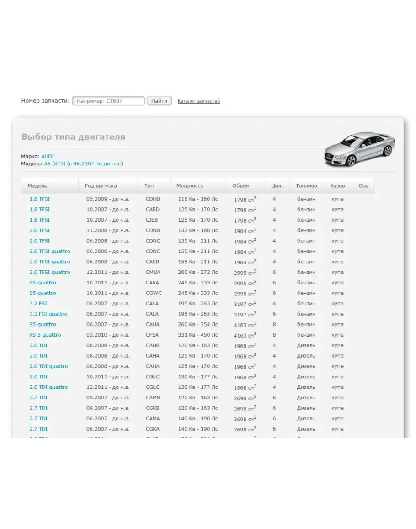The height and width of the screenshot is (529, 416).
Task: Click the Топливо column header
Action: pos(306,186)
